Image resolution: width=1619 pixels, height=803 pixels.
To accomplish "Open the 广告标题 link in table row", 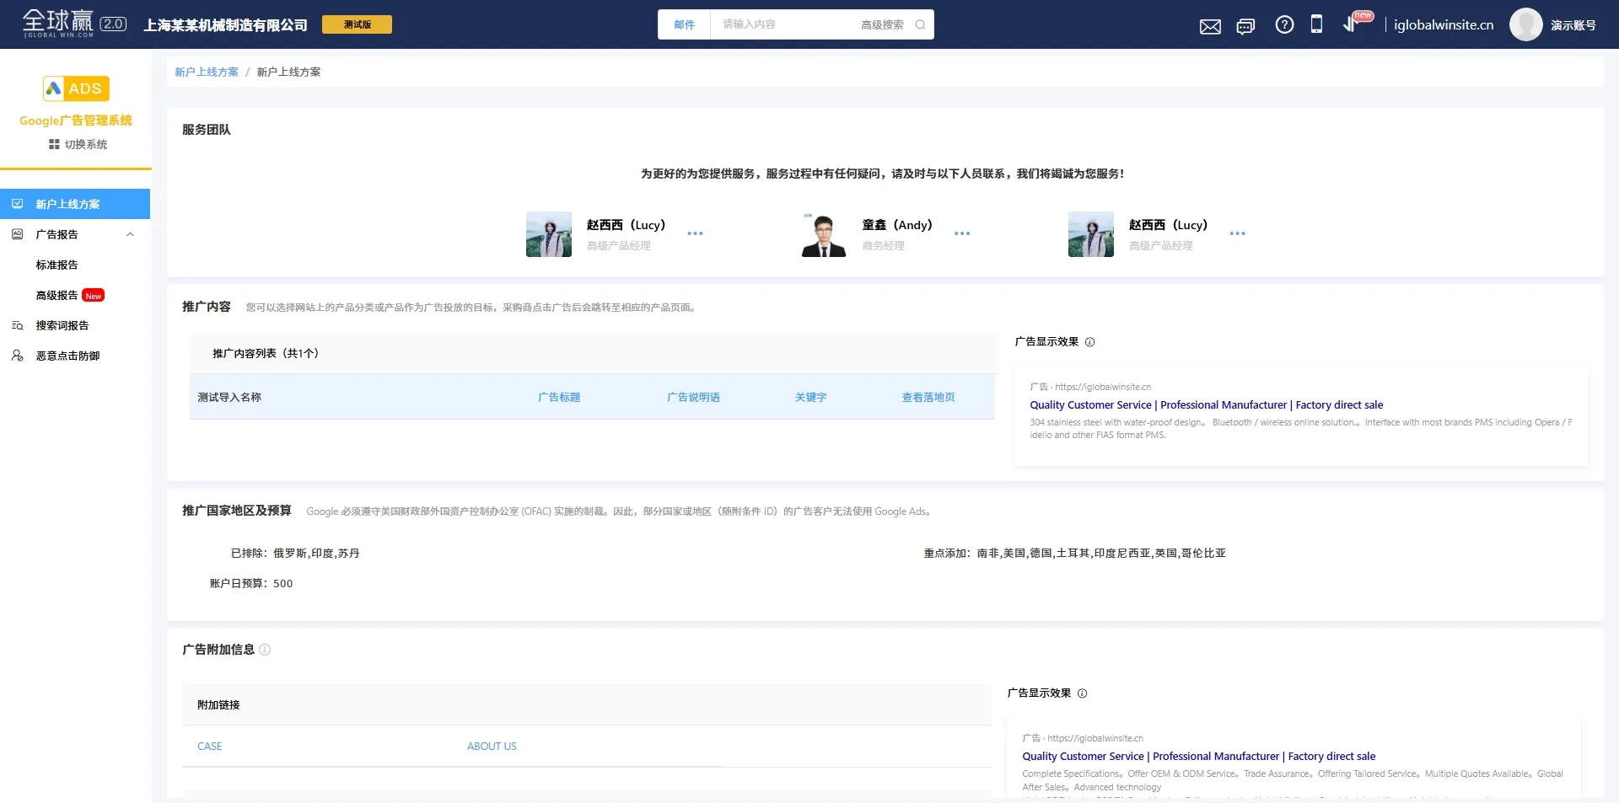I will [559, 398].
